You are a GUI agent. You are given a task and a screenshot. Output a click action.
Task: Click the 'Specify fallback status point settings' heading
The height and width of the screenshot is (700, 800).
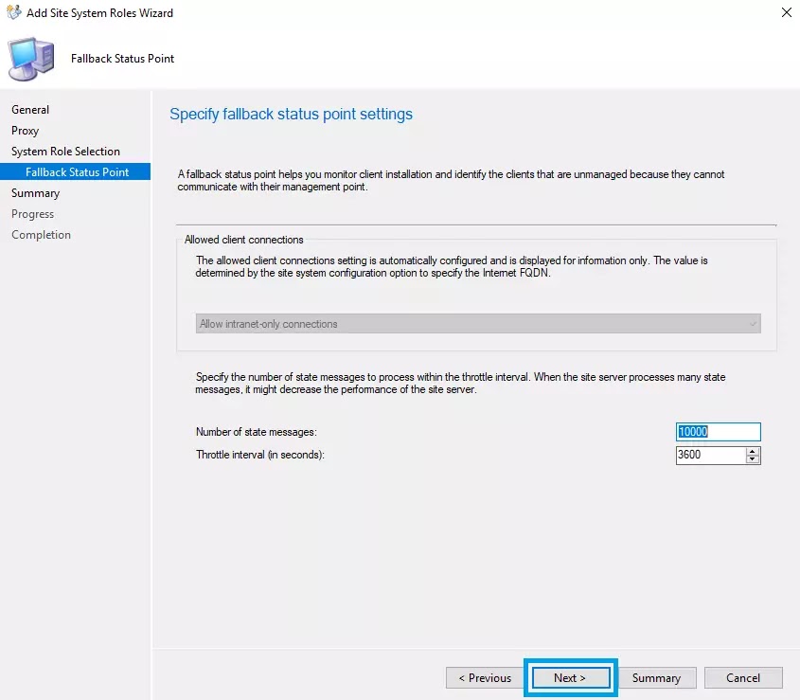click(291, 114)
